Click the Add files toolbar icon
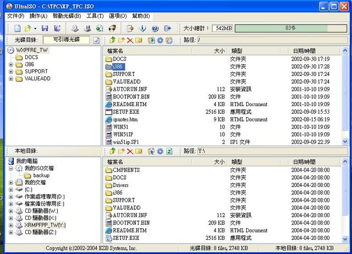Image resolution: width=352 pixels, height=254 pixels. tap(130, 28)
